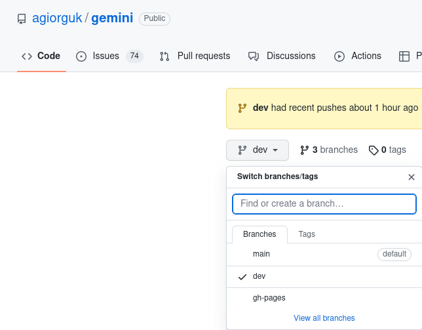Select the Branches tab in the popup
This screenshot has width=422, height=330.
pyautogui.click(x=259, y=234)
